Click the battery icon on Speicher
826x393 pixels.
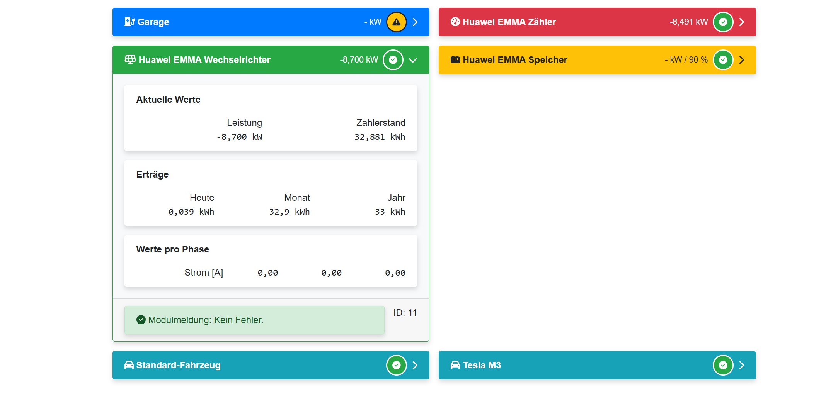(x=455, y=60)
